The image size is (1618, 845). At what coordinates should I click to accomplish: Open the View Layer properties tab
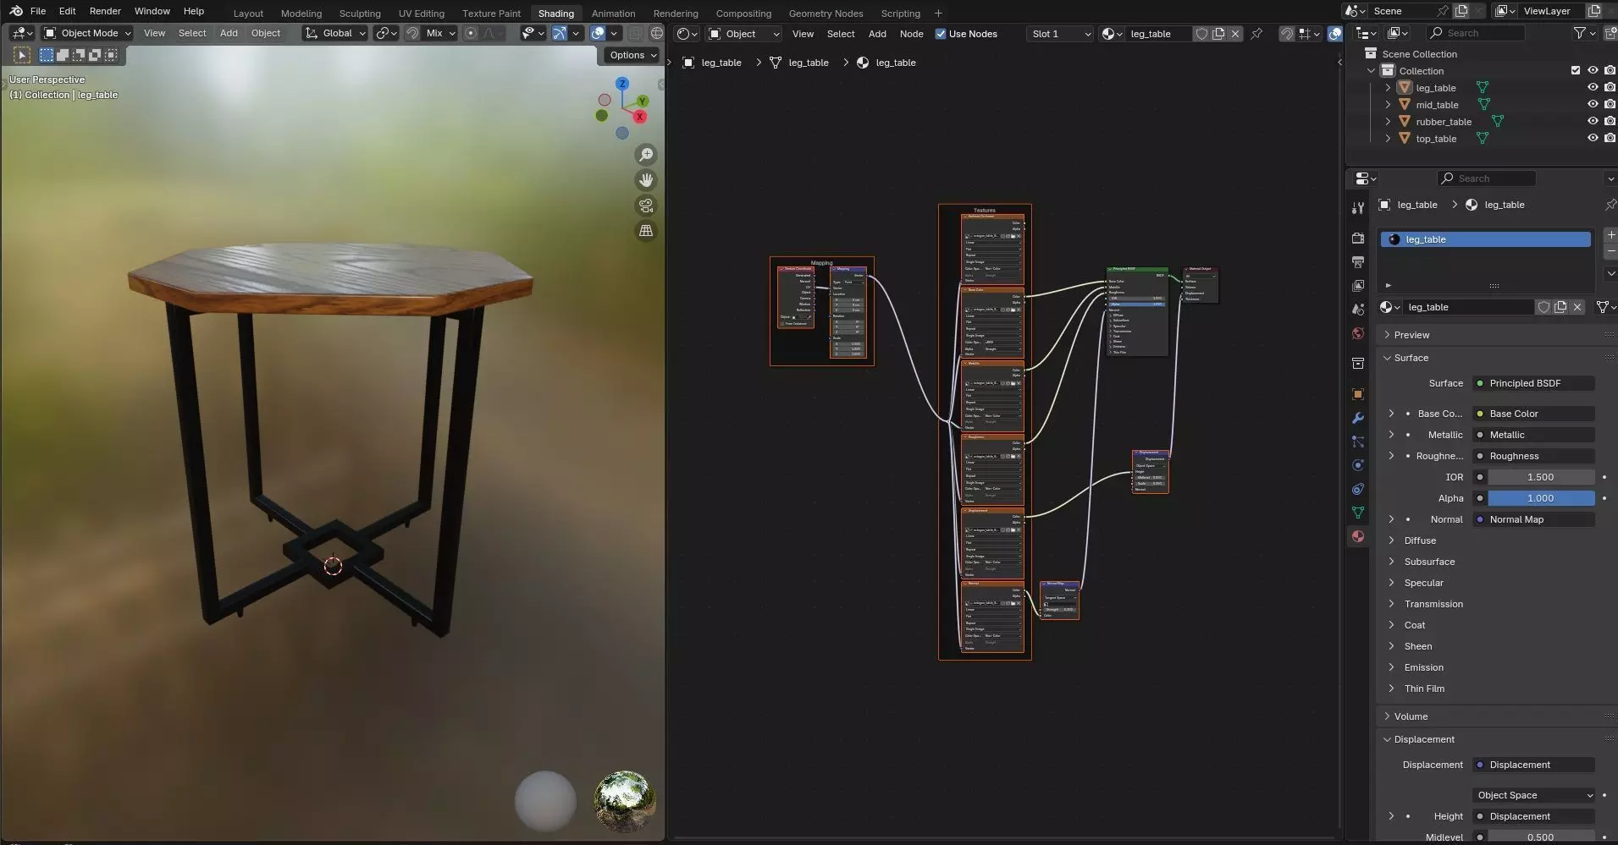(x=1358, y=286)
